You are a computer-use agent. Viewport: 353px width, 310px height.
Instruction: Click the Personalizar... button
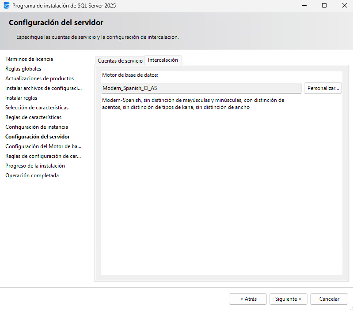[x=323, y=88]
